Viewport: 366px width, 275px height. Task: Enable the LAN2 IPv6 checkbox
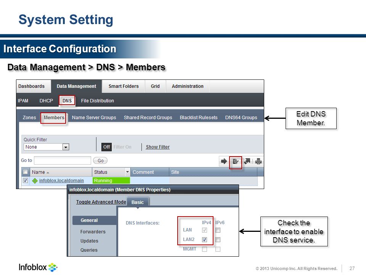click(218, 240)
